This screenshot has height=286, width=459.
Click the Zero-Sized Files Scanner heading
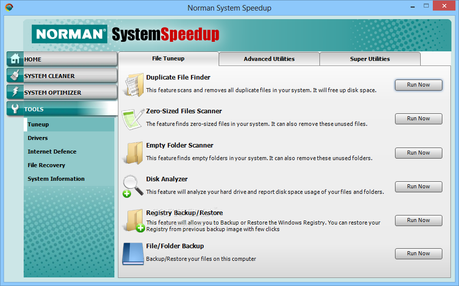coord(184,111)
